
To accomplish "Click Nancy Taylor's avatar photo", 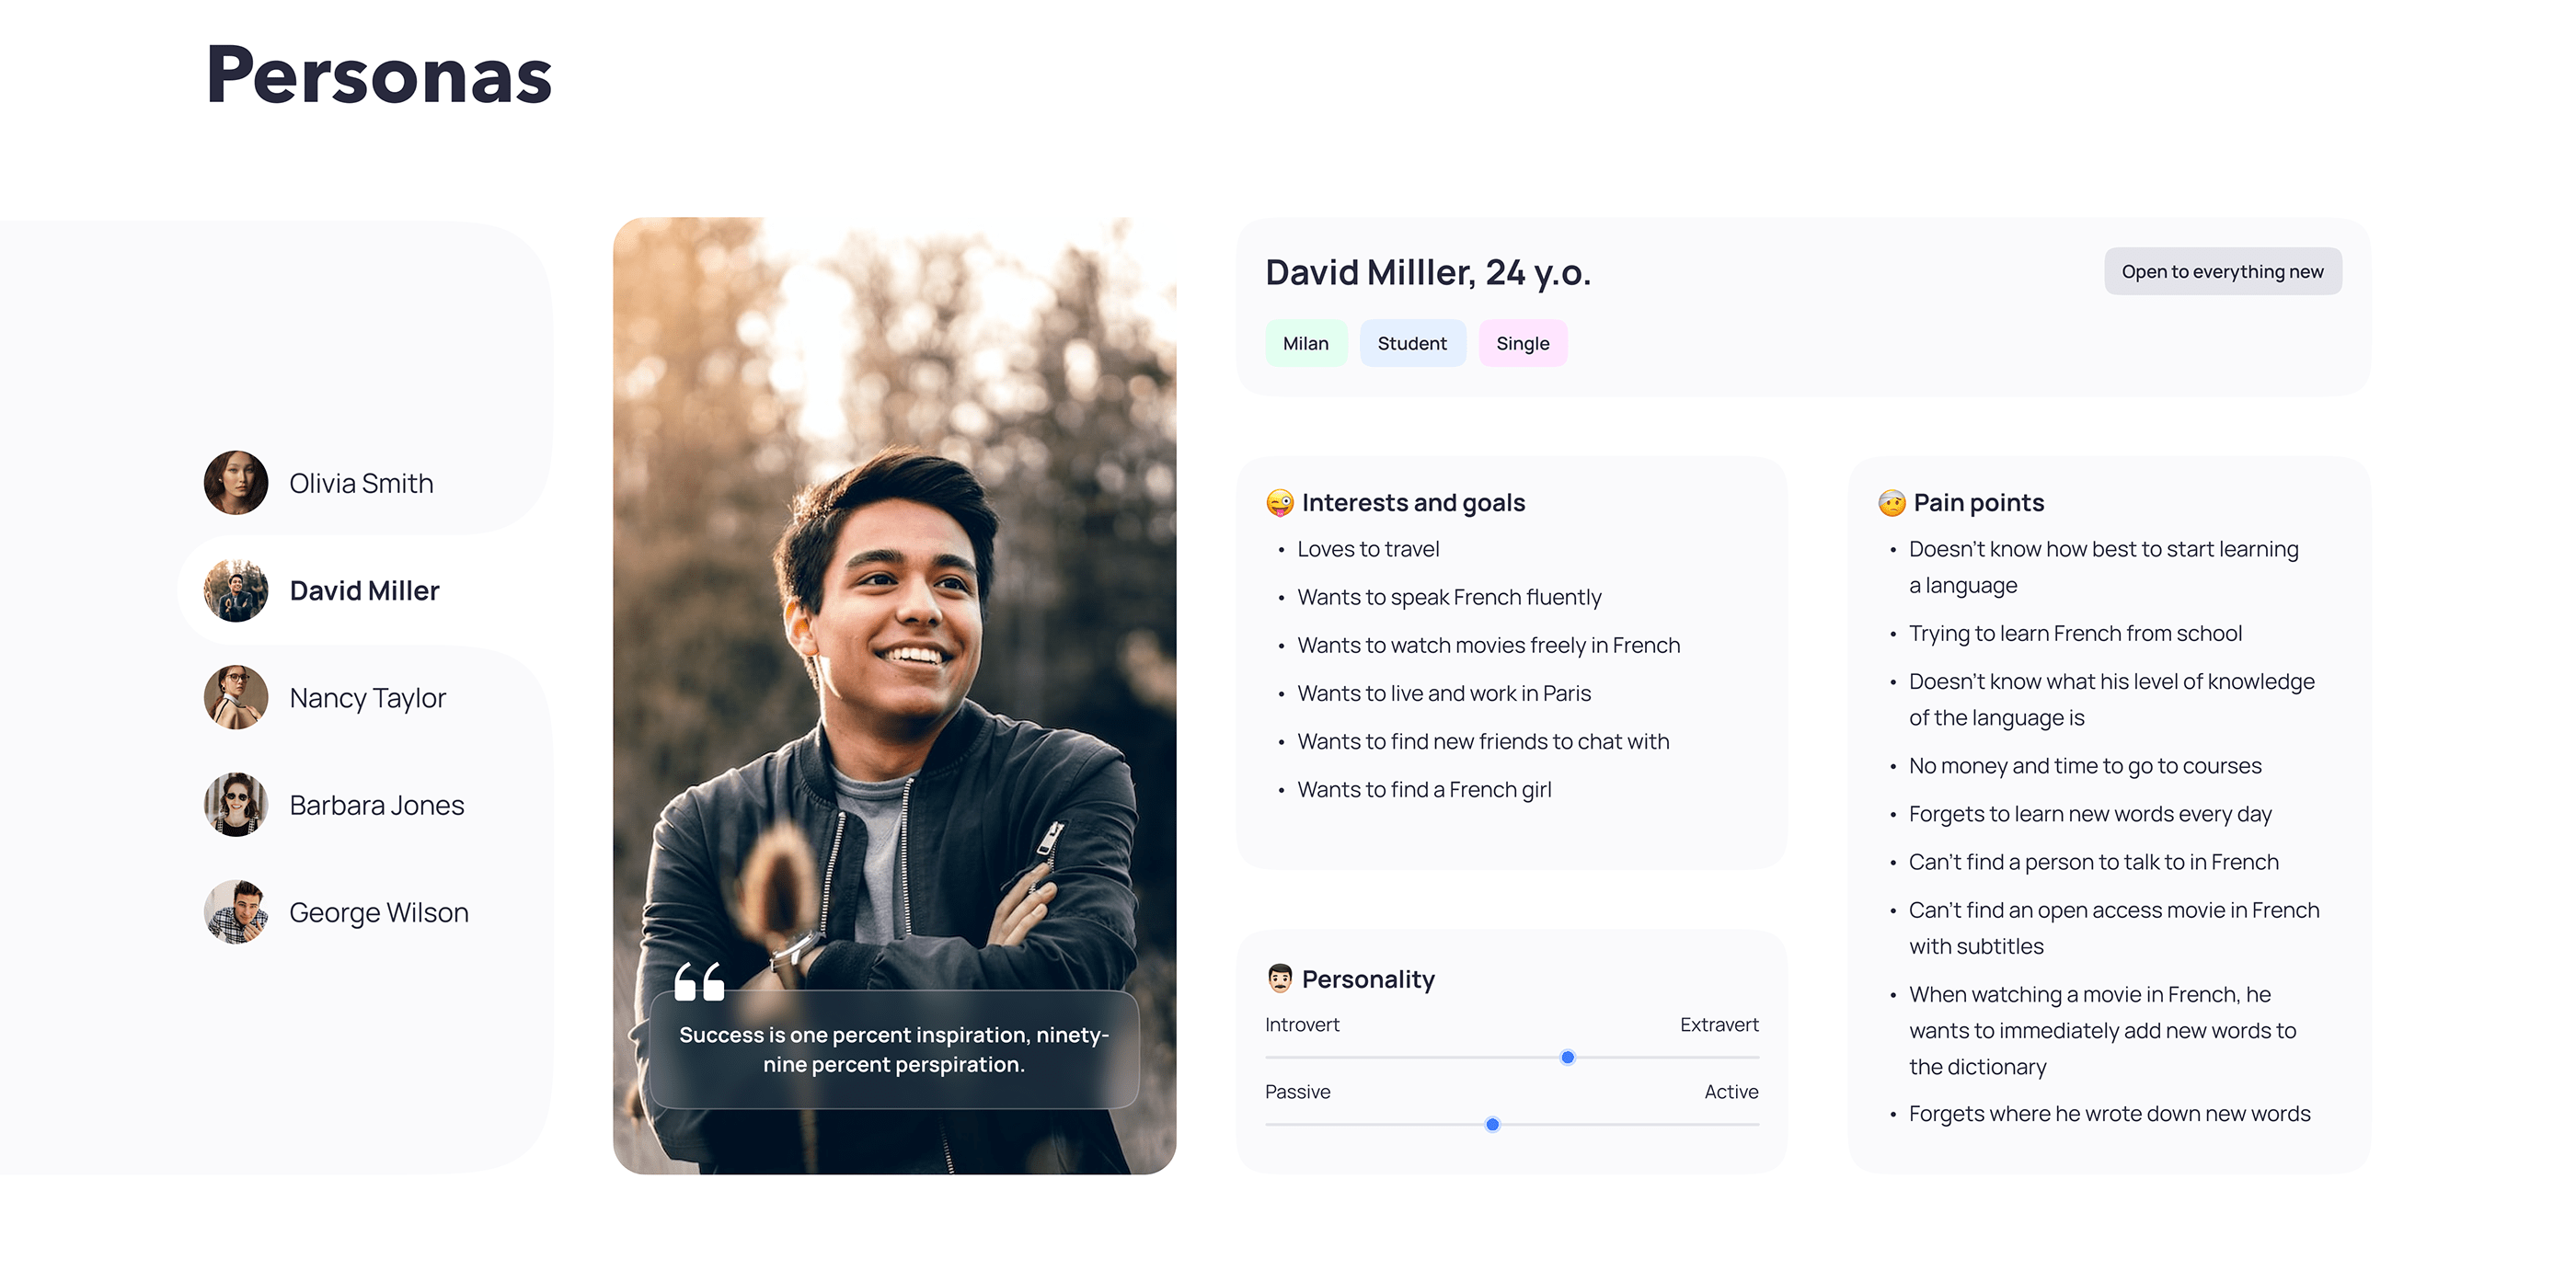I will pyautogui.click(x=236, y=697).
